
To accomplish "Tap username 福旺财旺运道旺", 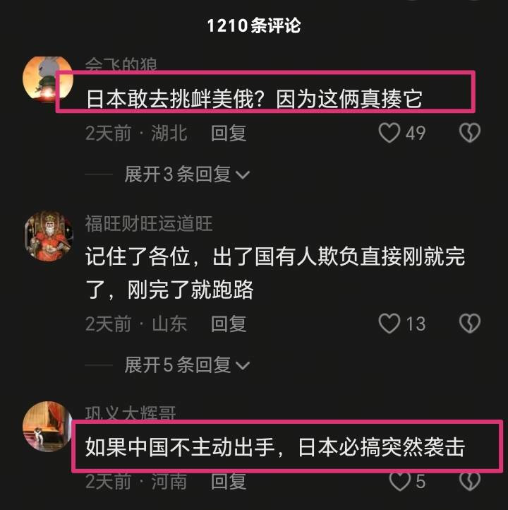I will 149,224.
